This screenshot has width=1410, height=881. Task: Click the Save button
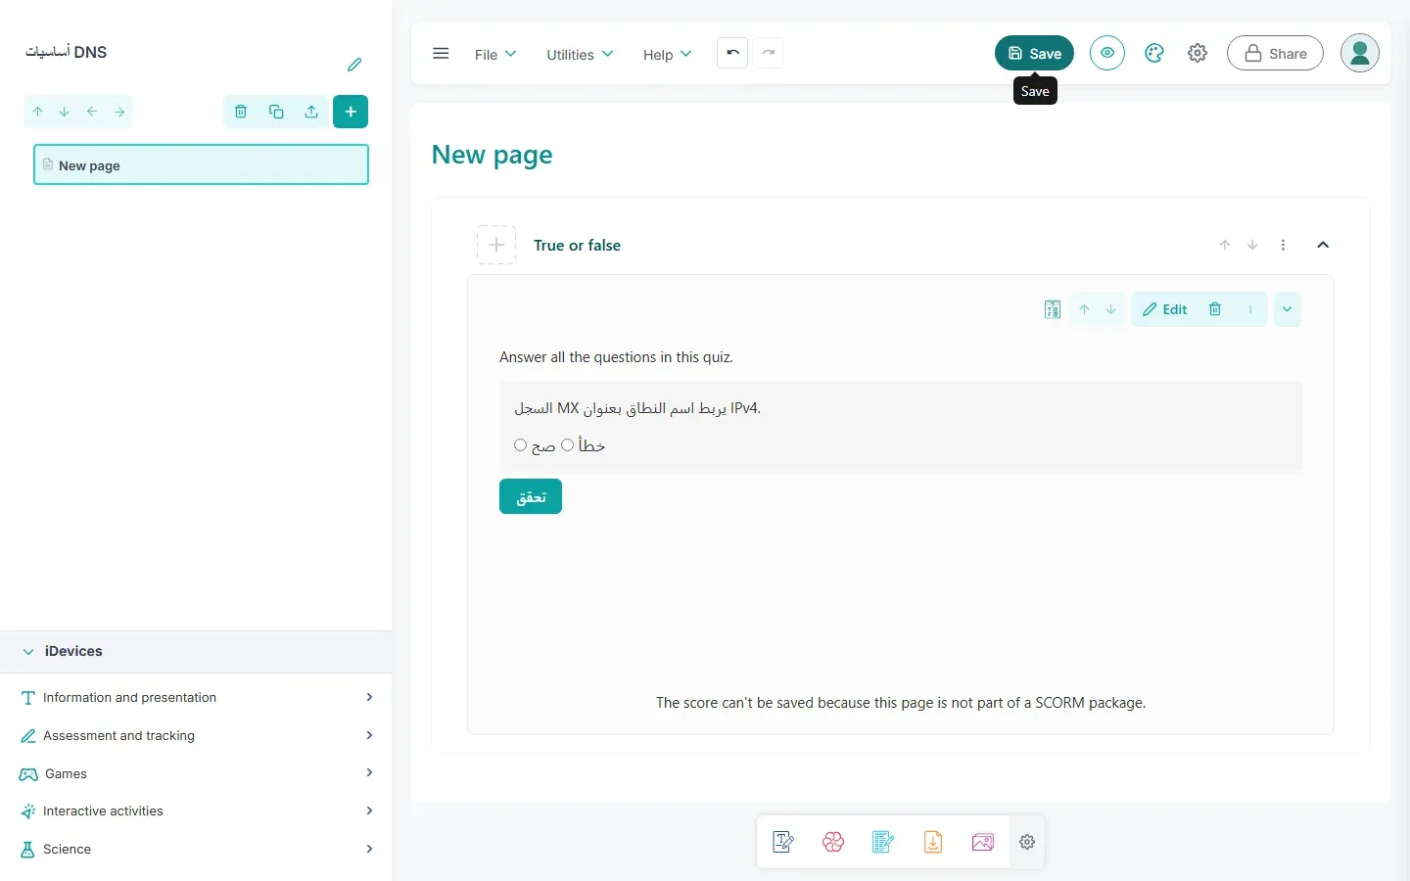[1034, 53]
